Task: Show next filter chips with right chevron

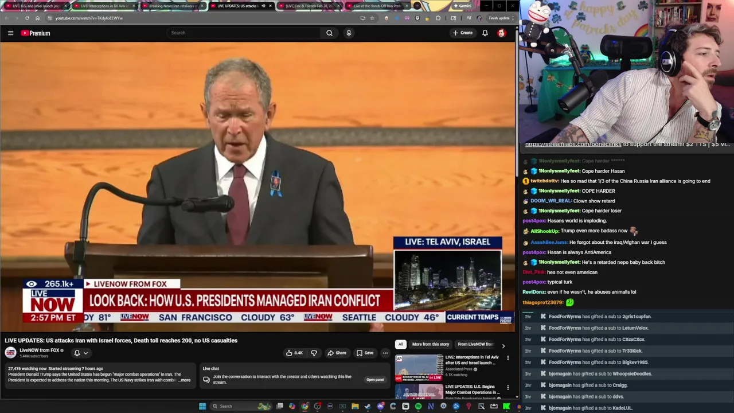Action: [503, 346]
